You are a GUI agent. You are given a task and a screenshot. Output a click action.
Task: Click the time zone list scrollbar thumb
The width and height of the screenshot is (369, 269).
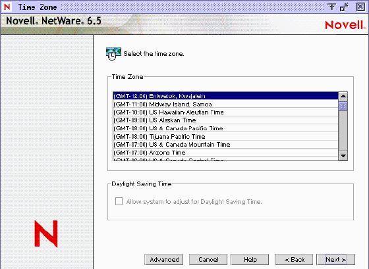click(343, 106)
